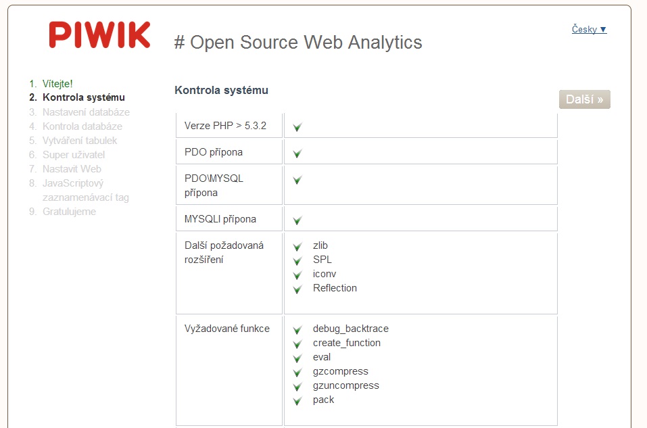The width and height of the screenshot is (647, 428).
Task: Select step 3 Nastavení databáze
Action: tap(86, 112)
